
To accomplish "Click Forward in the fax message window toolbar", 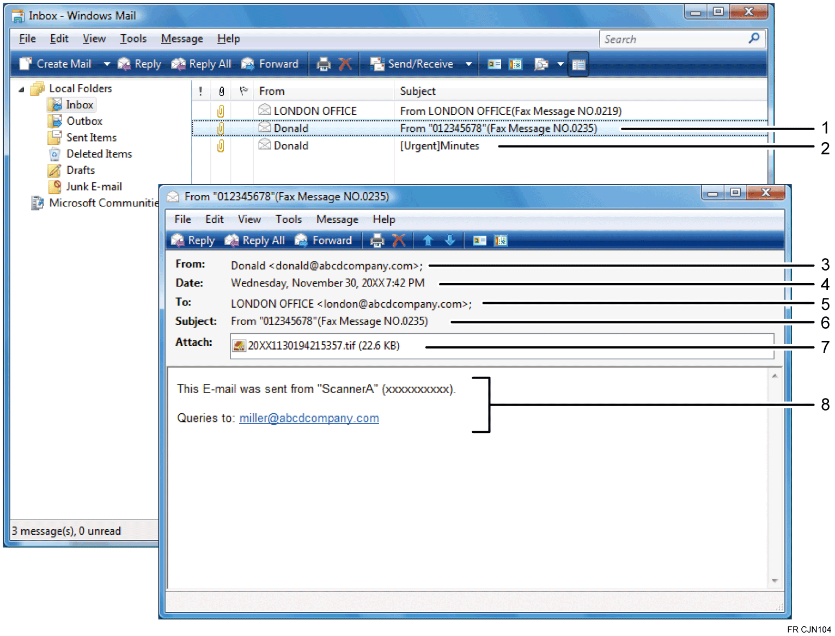I will pyautogui.click(x=324, y=240).
